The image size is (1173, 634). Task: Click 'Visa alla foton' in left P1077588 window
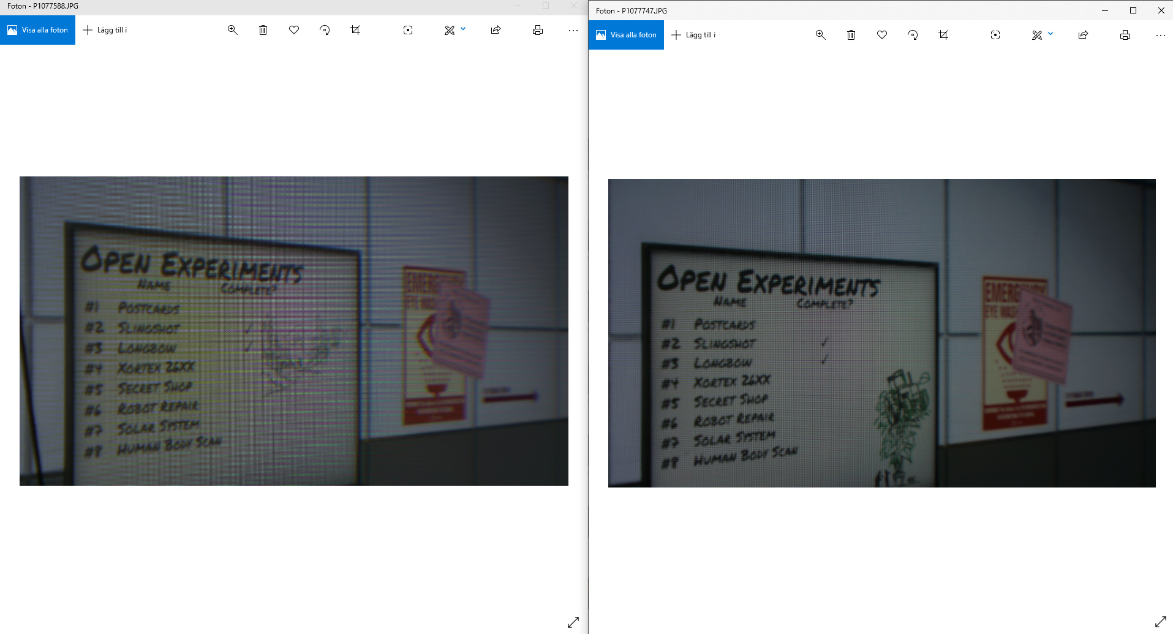pyautogui.click(x=37, y=30)
